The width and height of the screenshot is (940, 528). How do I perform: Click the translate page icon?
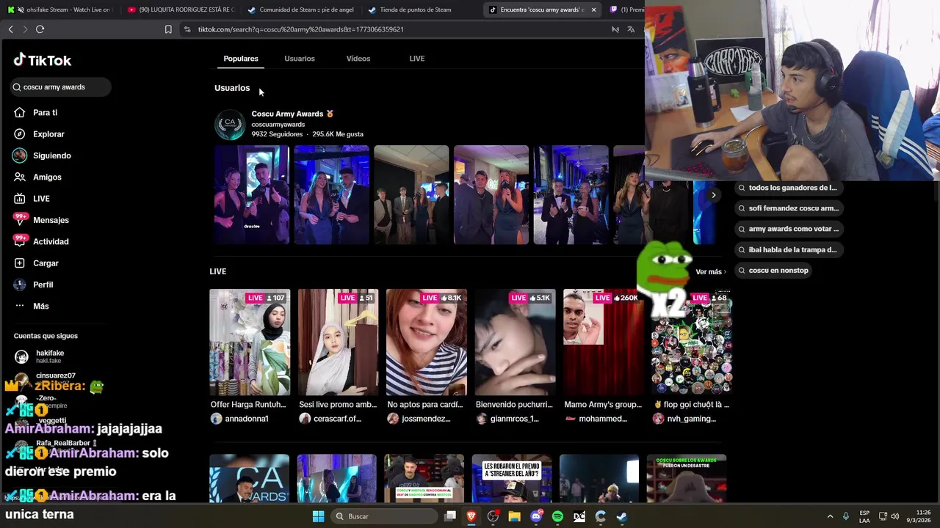631,29
